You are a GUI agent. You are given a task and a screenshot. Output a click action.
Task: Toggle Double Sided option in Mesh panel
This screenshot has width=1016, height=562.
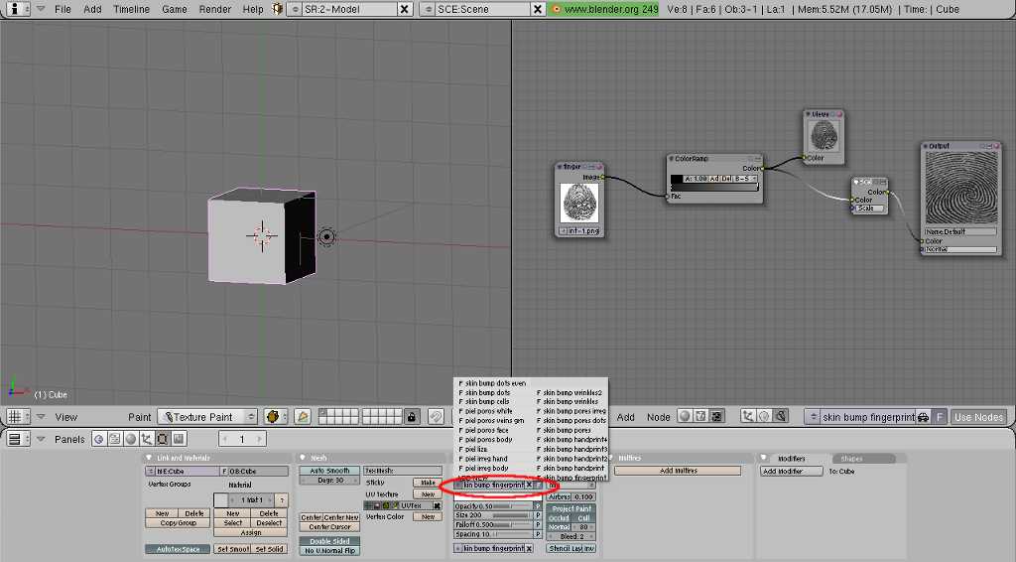tap(329, 540)
